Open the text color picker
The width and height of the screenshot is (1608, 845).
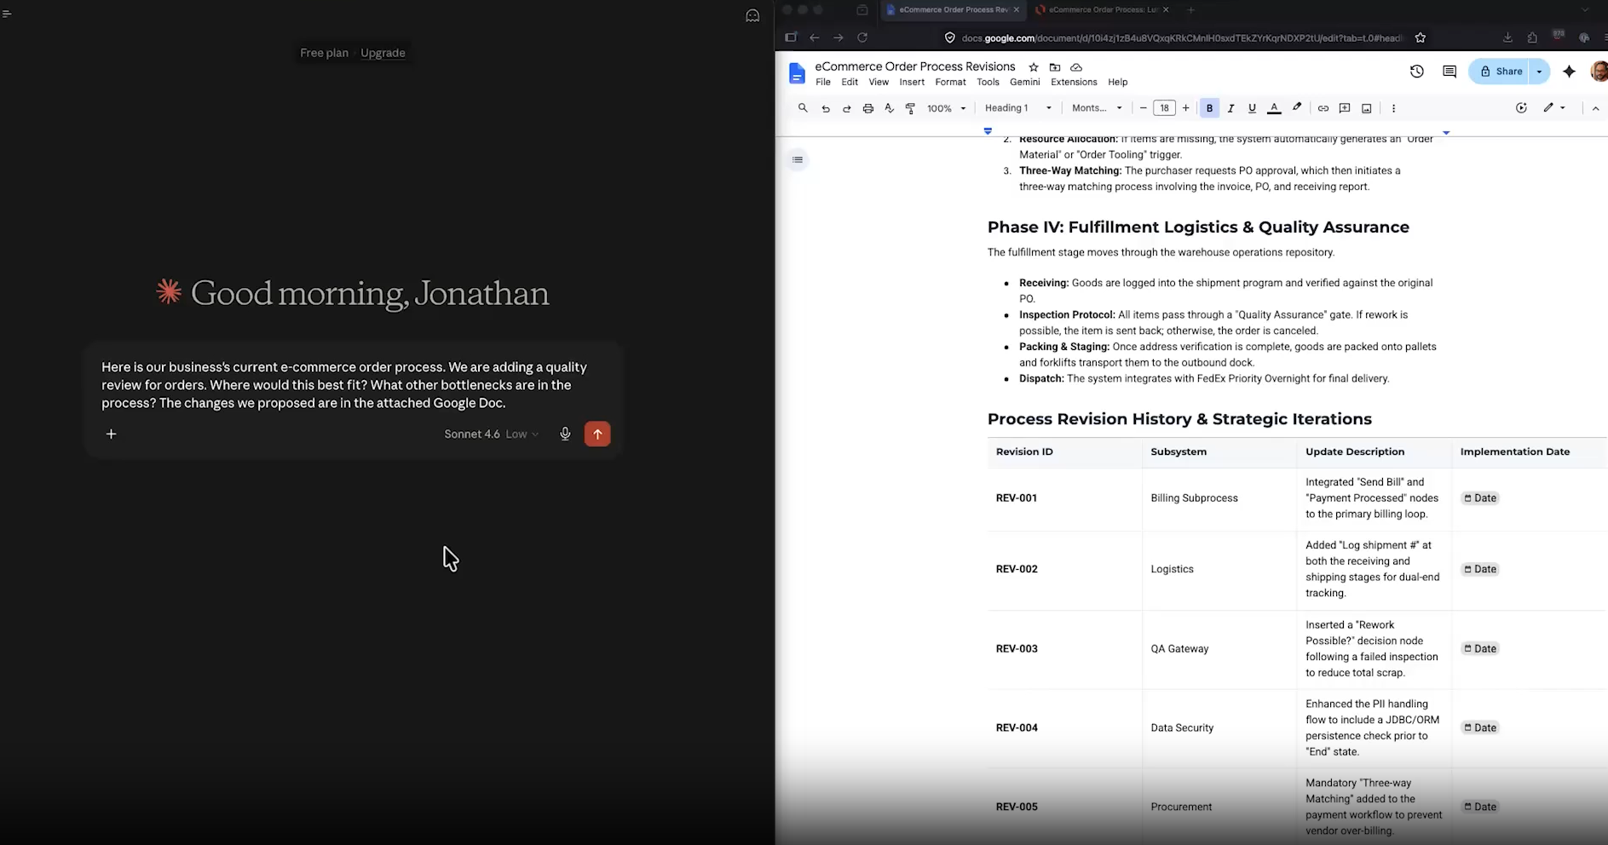pos(1274,108)
